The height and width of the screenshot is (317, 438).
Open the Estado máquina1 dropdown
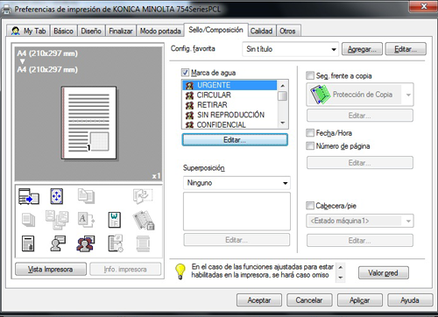[360, 221]
